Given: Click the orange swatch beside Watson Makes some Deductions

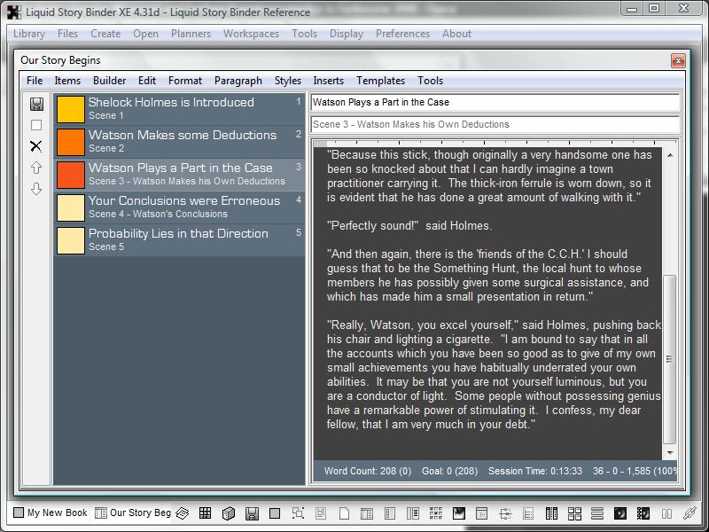Looking at the screenshot, I should (x=70, y=142).
